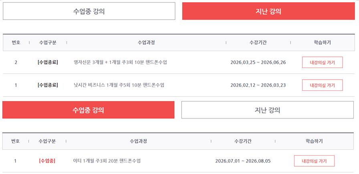Open 내강의실 가기 for the 영자신문 course
The image size is (359, 174).
323,62
